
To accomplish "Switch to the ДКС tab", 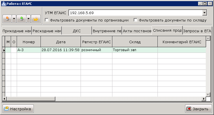I will [77, 31].
